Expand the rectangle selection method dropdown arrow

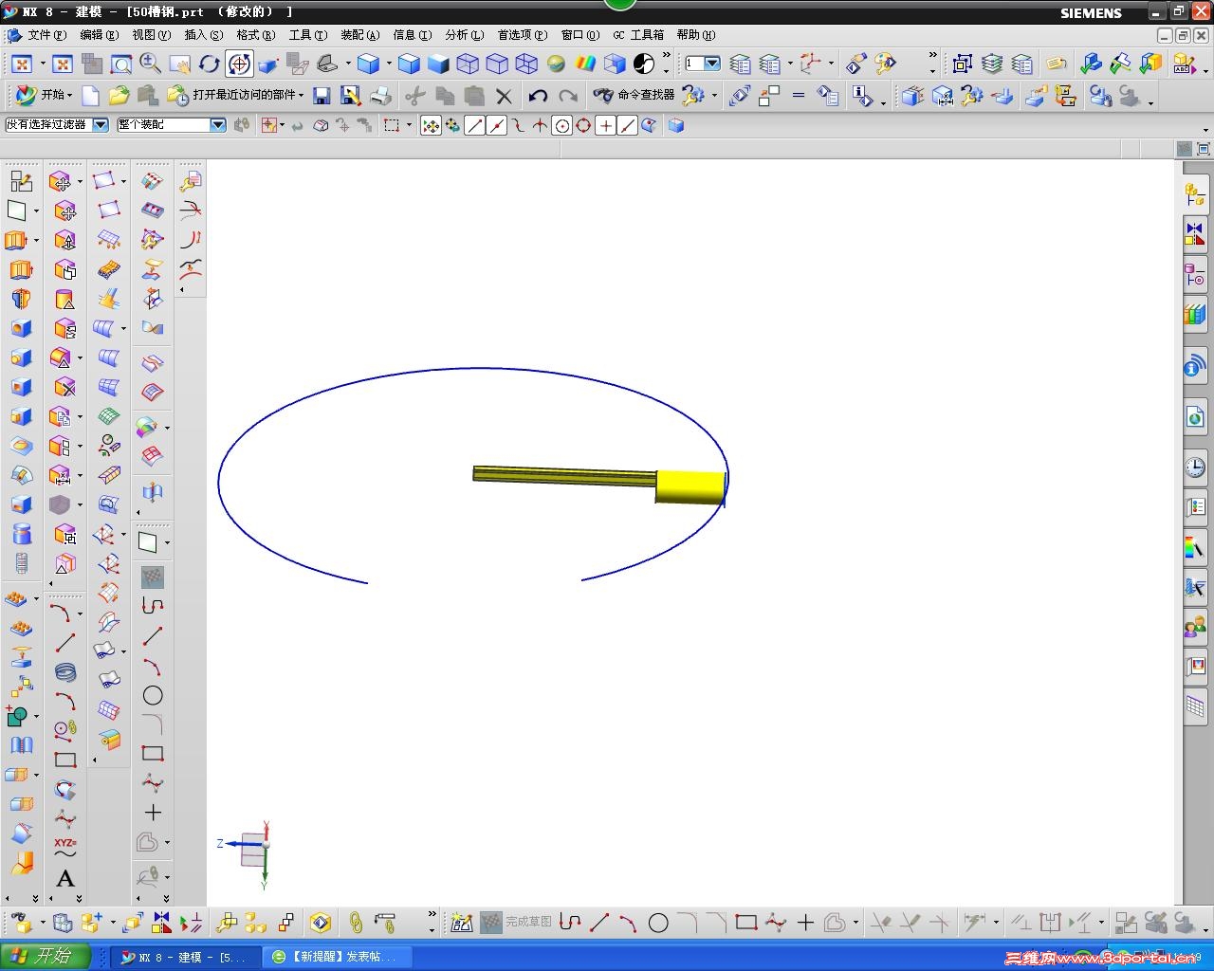click(x=409, y=125)
